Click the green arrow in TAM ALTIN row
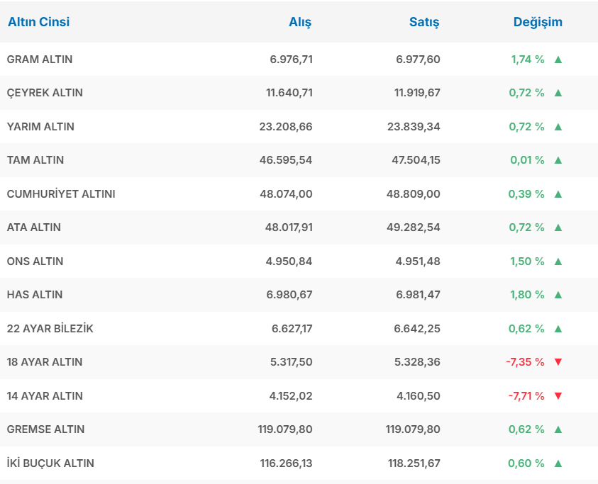 (558, 160)
